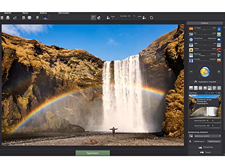Click the B icon under Extras
The width and height of the screenshot is (225, 168).
(x=23, y=17)
